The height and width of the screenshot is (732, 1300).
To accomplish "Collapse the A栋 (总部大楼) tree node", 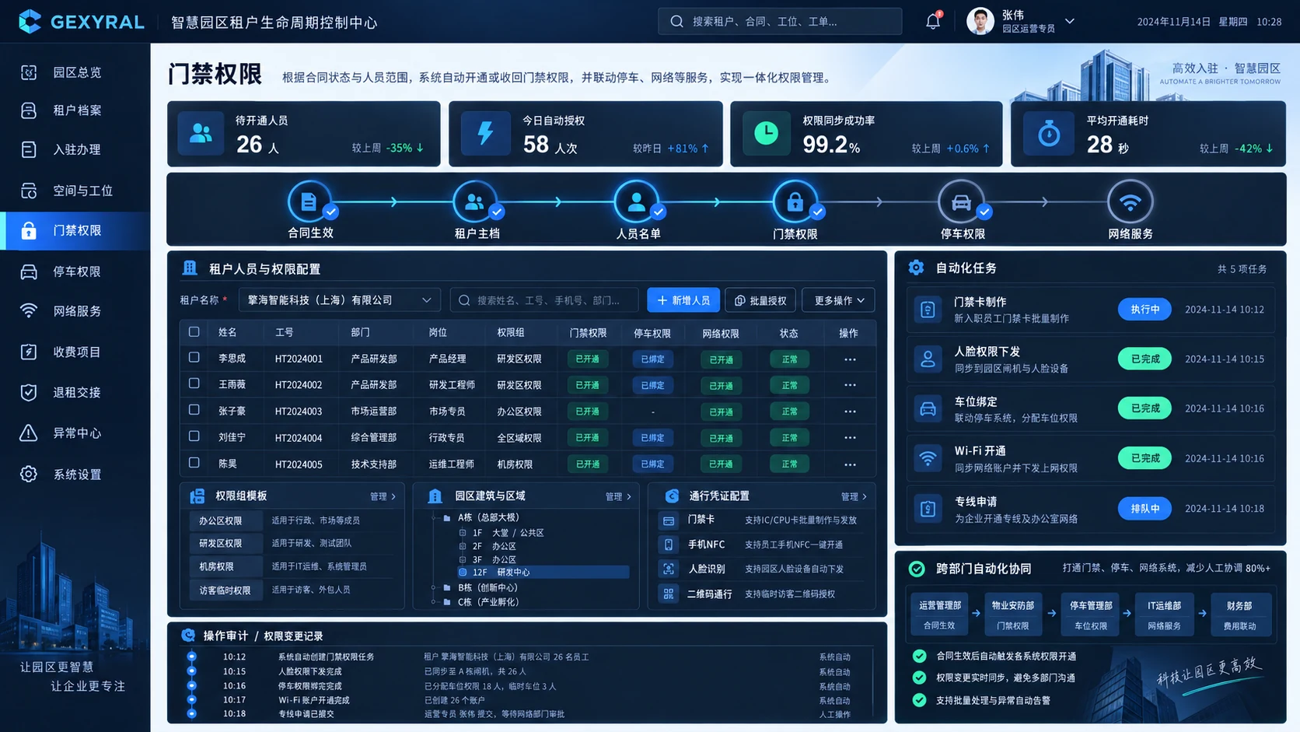I will click(x=434, y=517).
